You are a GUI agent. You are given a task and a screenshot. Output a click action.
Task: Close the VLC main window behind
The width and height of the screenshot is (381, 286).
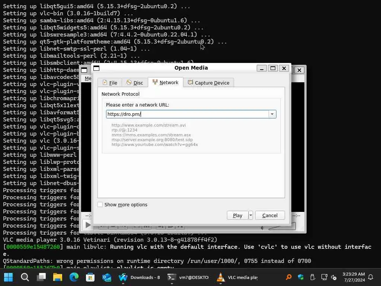(300, 70)
